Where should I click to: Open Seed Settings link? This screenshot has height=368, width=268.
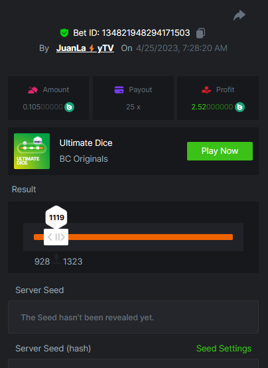(224, 348)
